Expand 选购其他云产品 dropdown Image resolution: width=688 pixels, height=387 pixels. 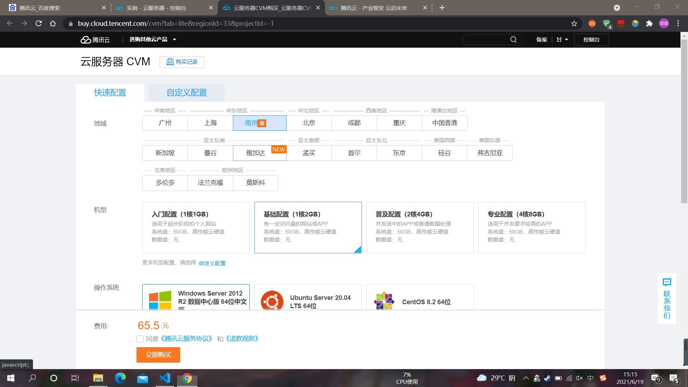click(x=153, y=39)
